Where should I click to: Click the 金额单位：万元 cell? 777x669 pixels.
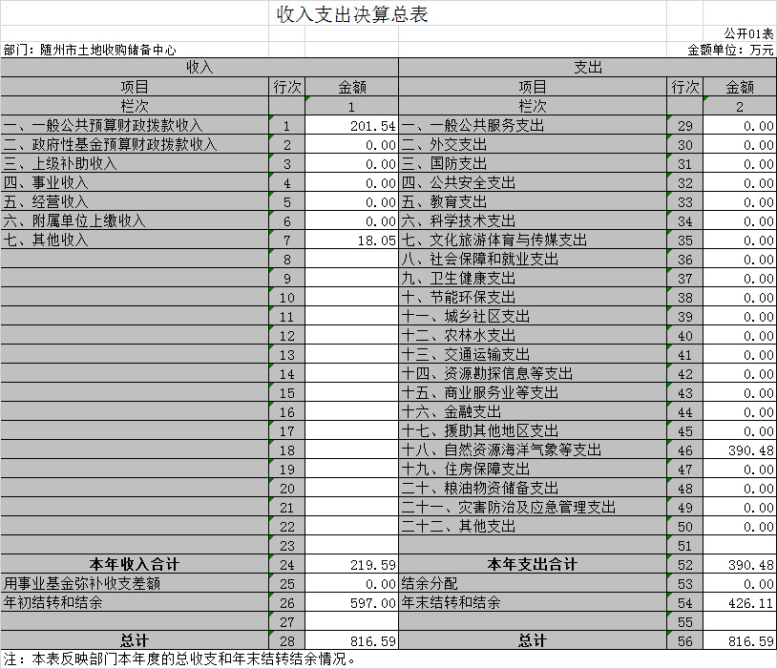click(730, 50)
